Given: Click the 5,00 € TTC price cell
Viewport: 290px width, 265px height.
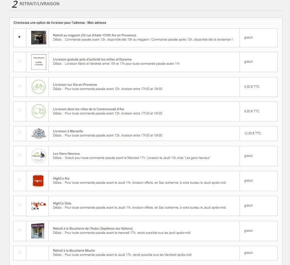Looking at the screenshot, I should (x=258, y=87).
